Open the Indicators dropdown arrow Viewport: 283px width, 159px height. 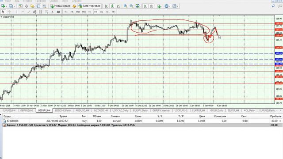(162, 6)
